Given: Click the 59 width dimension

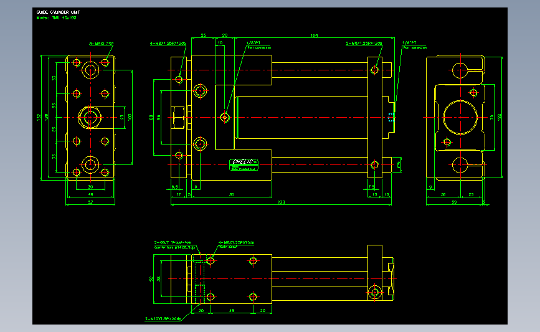Looking at the screenshot, I should tap(454, 202).
